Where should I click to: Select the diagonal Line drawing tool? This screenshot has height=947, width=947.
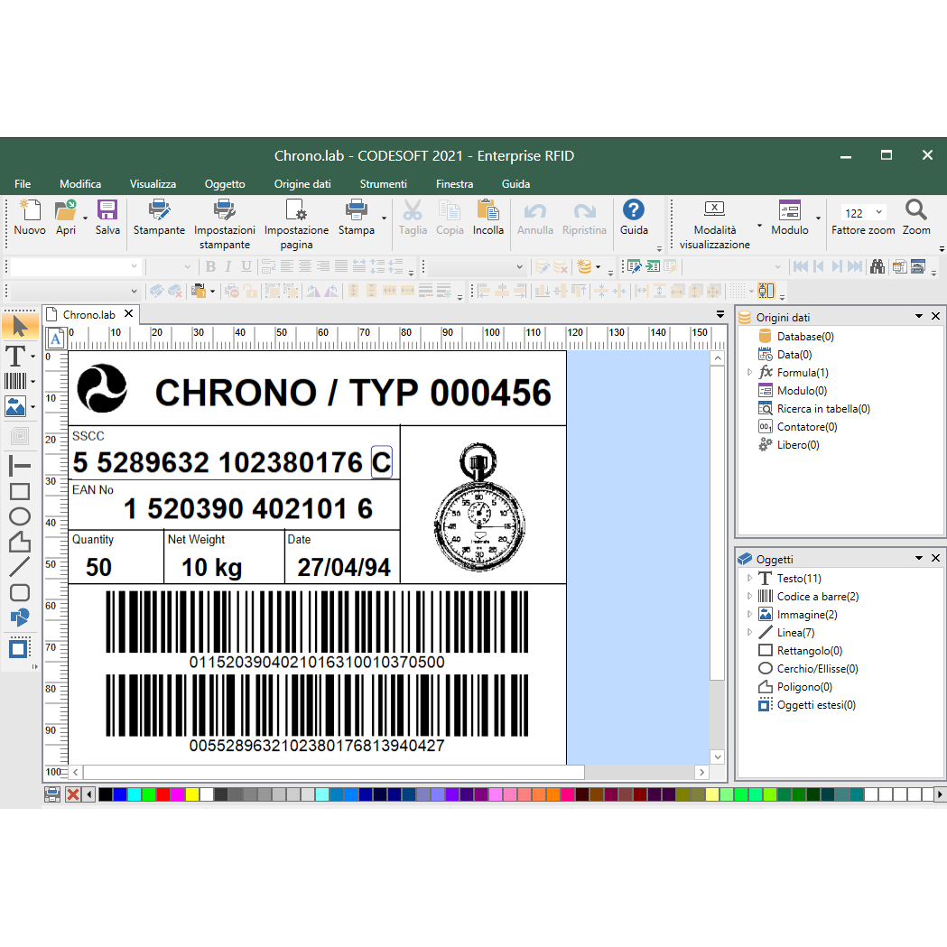19,567
